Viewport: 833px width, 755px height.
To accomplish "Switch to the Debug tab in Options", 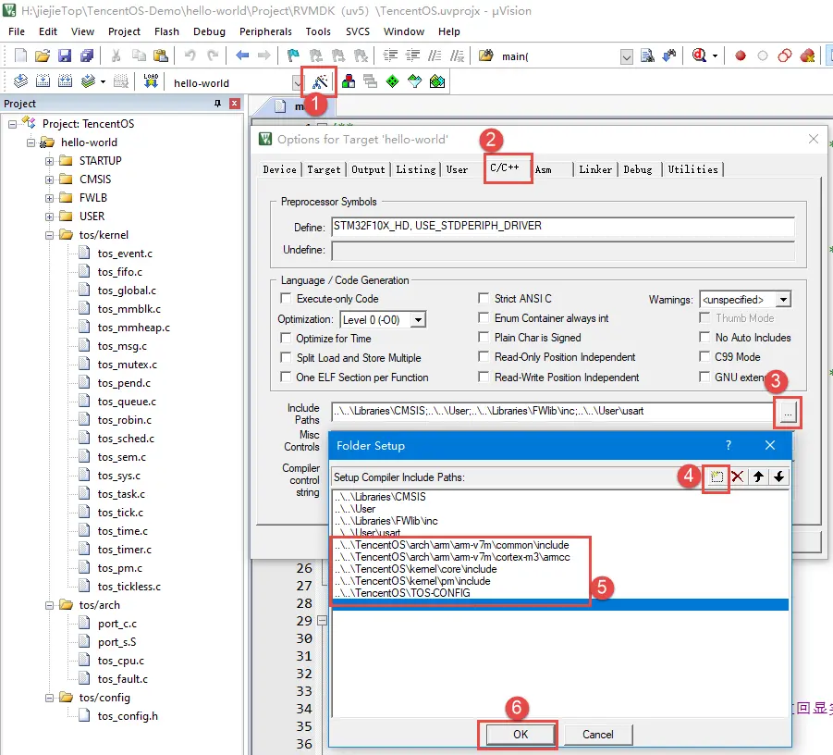I will [x=638, y=169].
